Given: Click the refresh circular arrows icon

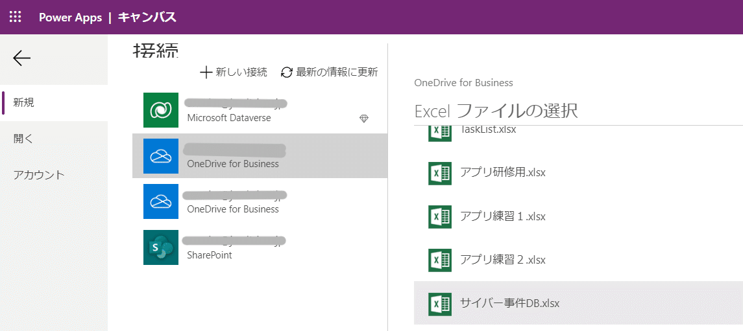Looking at the screenshot, I should coord(287,73).
